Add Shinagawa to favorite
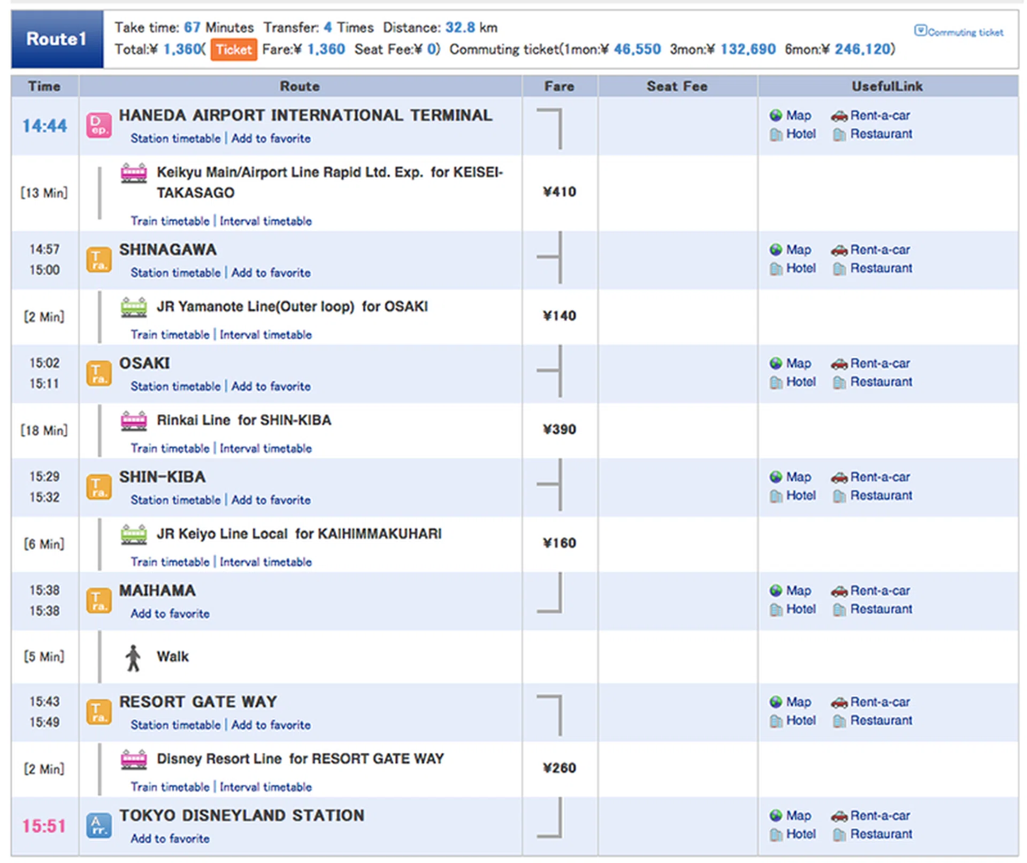Image resolution: width=1027 pixels, height=863 pixels. click(271, 273)
